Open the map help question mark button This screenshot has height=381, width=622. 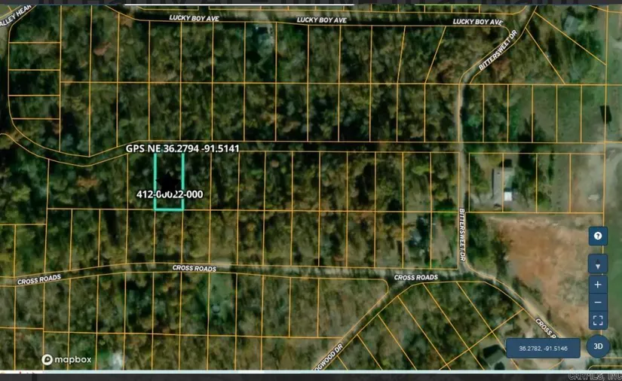click(x=597, y=236)
